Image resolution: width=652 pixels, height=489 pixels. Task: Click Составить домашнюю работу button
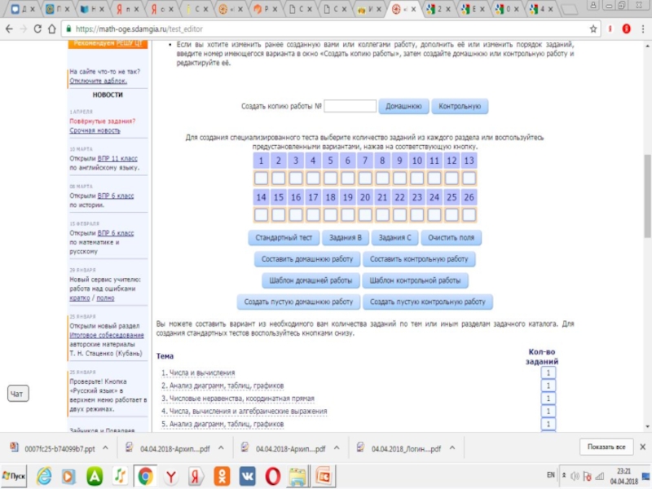click(x=306, y=259)
